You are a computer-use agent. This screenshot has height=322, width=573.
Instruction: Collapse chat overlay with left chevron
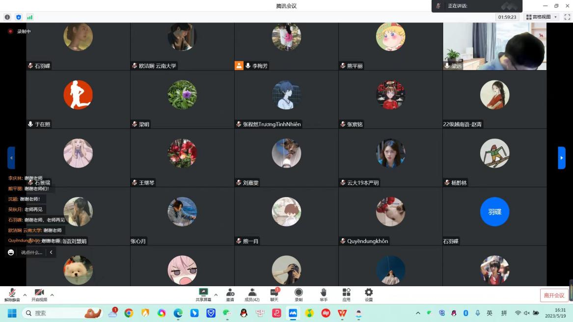pyautogui.click(x=51, y=252)
